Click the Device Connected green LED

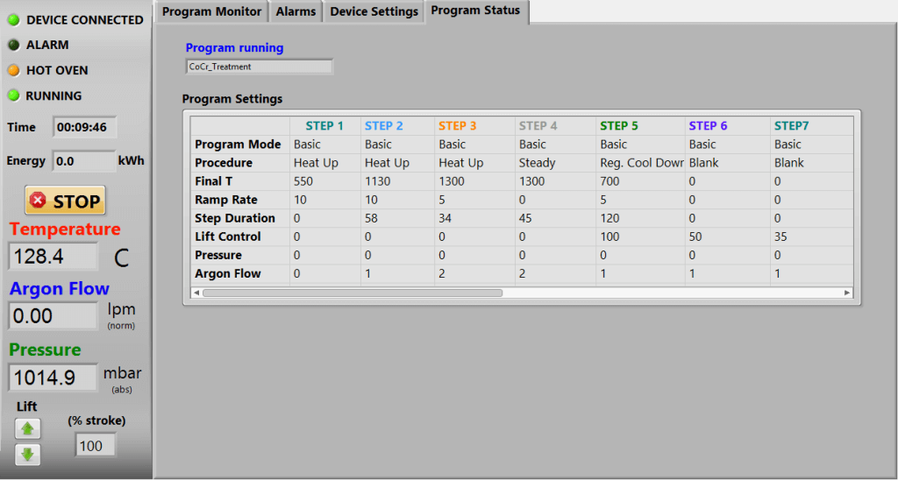pyautogui.click(x=14, y=19)
